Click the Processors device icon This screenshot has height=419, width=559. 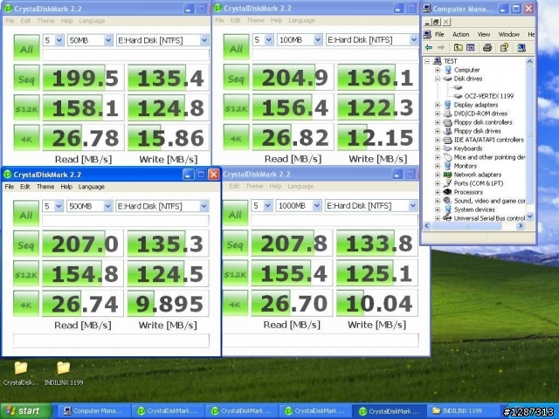[448, 192]
